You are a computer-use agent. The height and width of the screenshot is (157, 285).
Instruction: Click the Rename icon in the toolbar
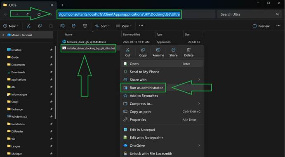tap(62, 26)
